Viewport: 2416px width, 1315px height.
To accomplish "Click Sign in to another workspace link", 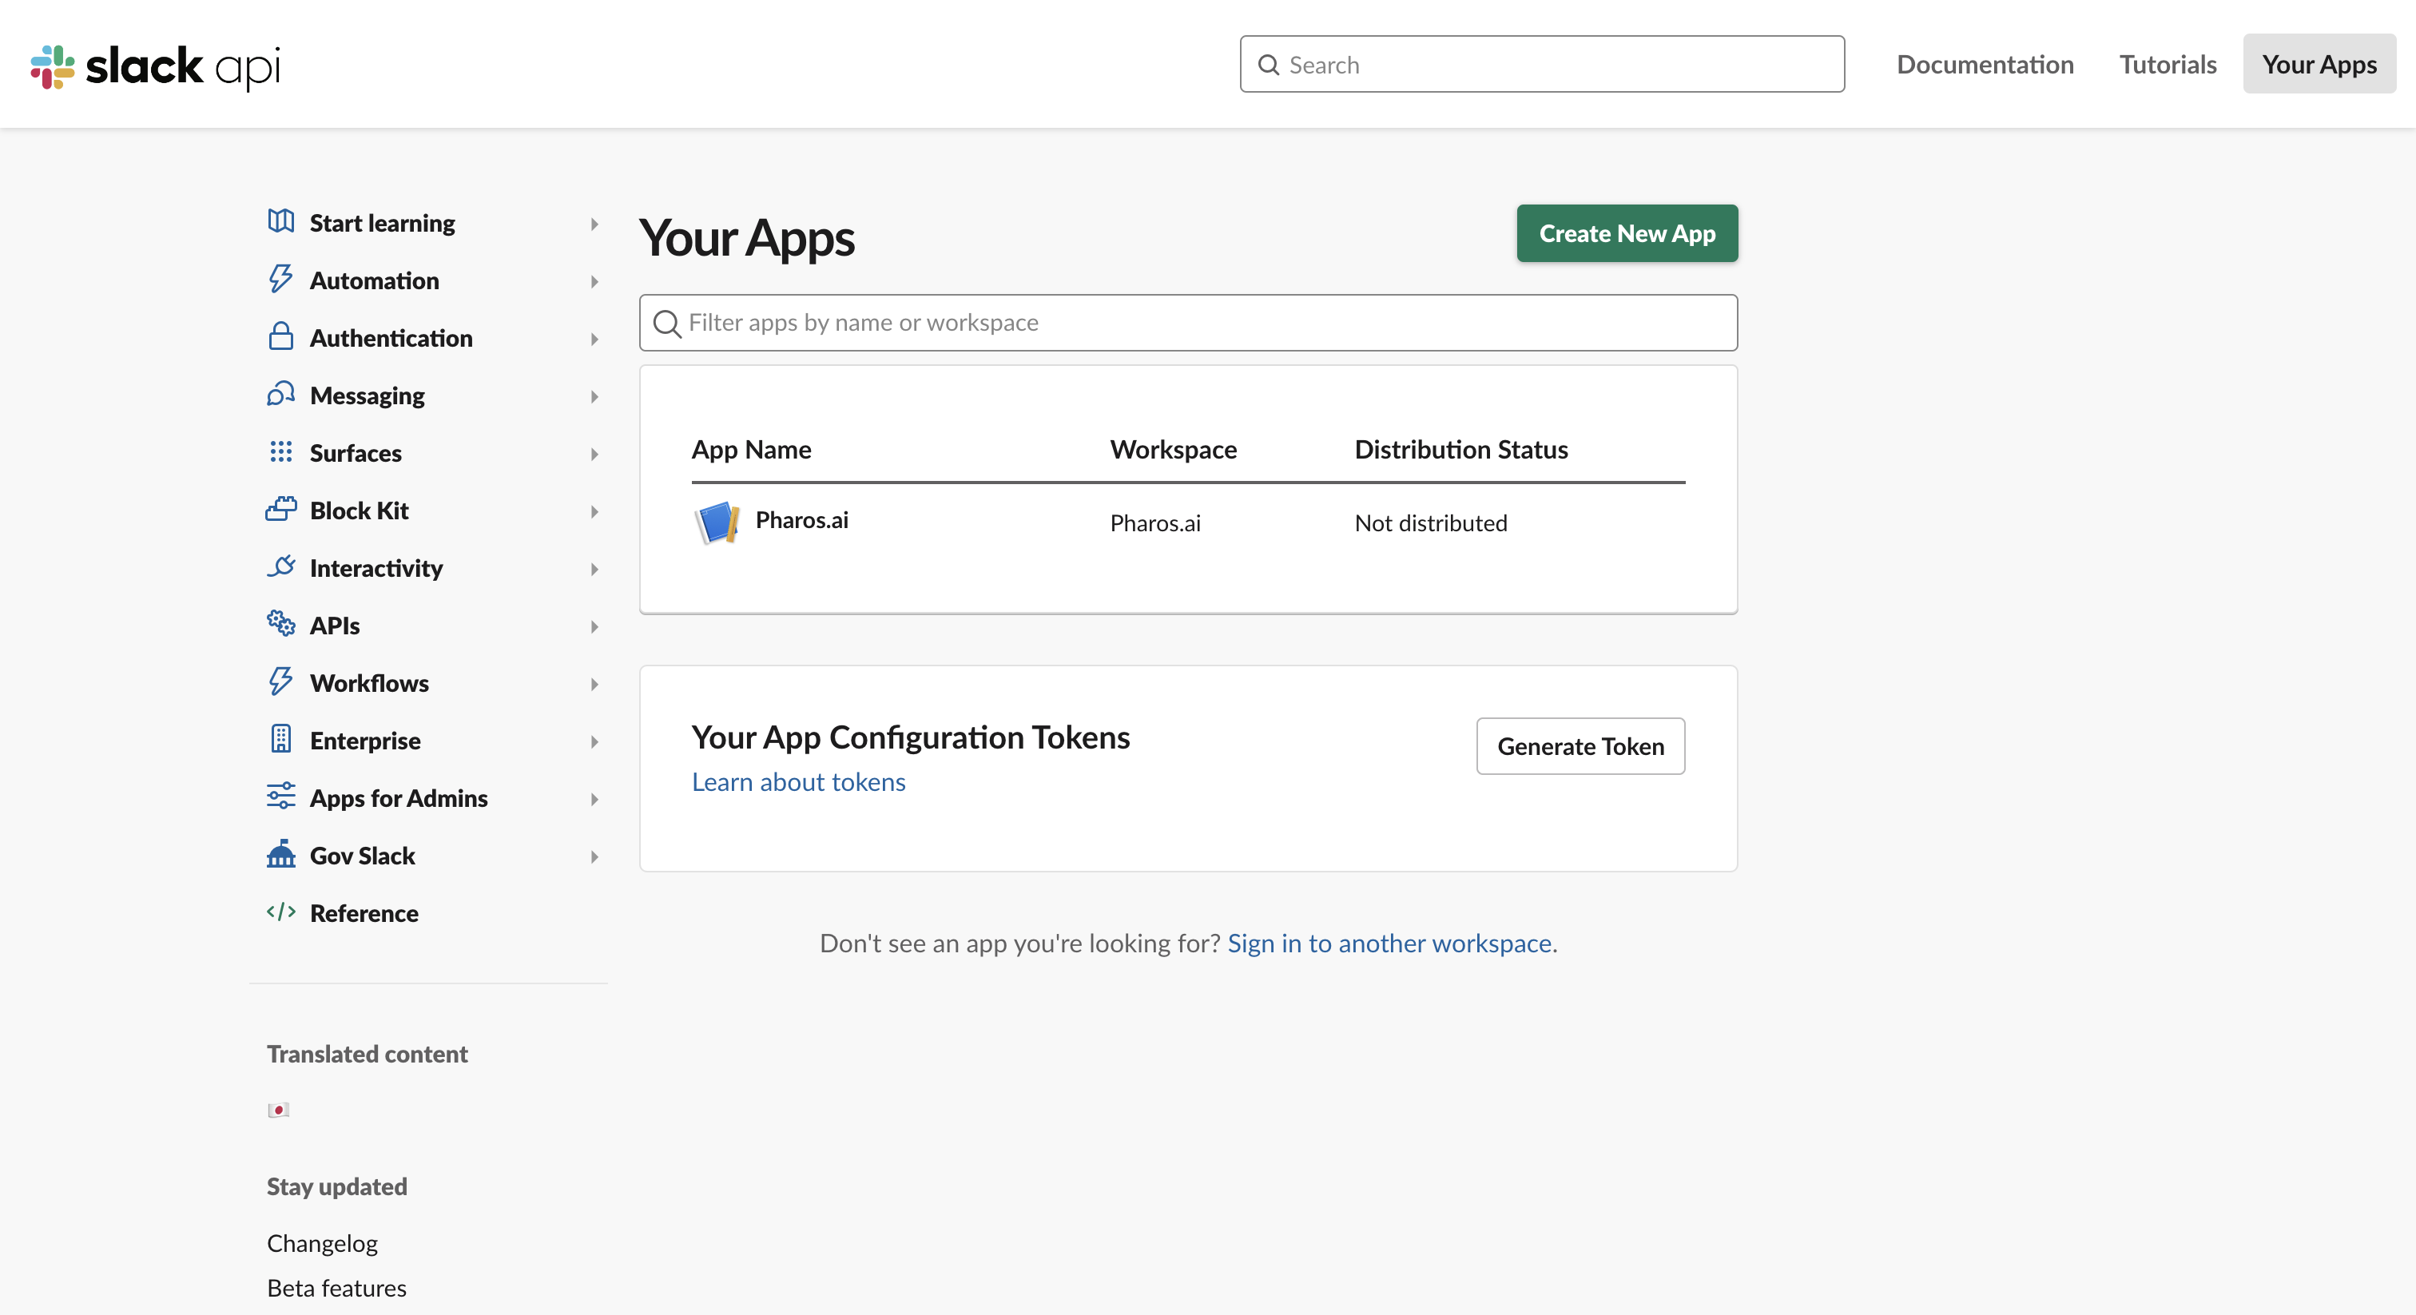I will [1389, 943].
